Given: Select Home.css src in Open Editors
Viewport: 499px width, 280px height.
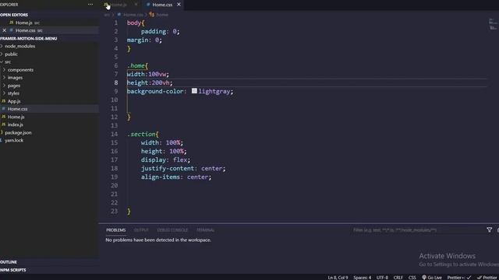Looking at the screenshot, I should click(x=29, y=30).
